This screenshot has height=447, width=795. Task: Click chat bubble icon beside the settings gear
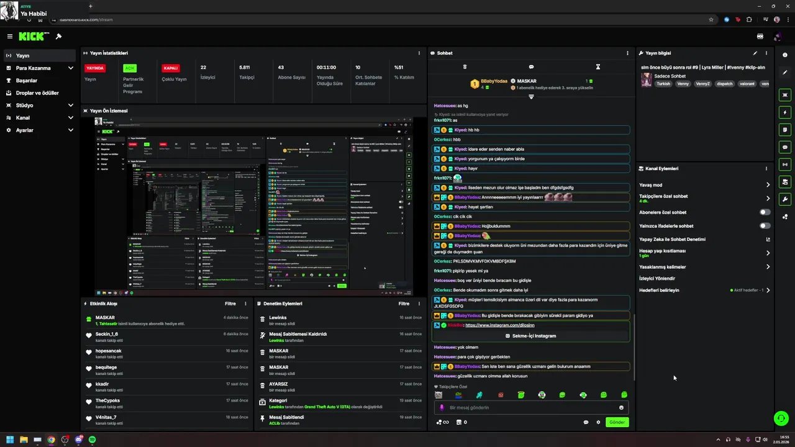coord(586,422)
